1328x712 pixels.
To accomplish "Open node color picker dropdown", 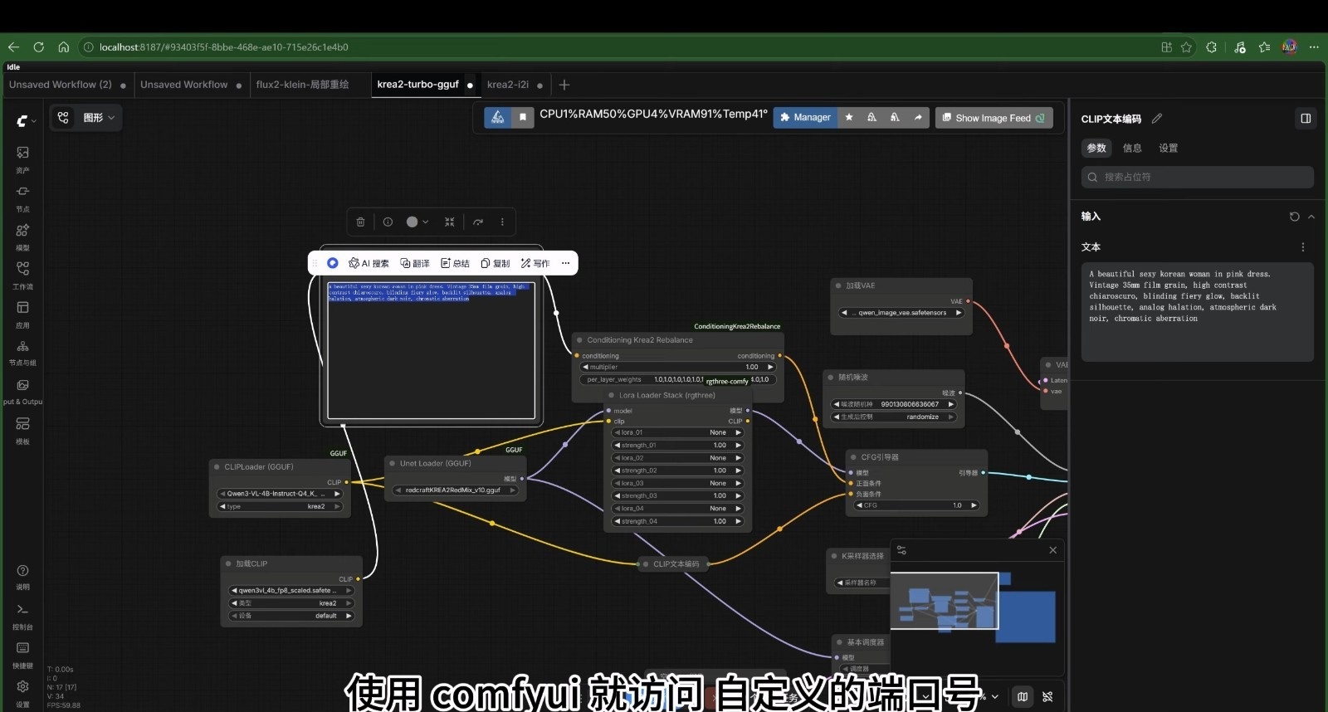I will [417, 222].
